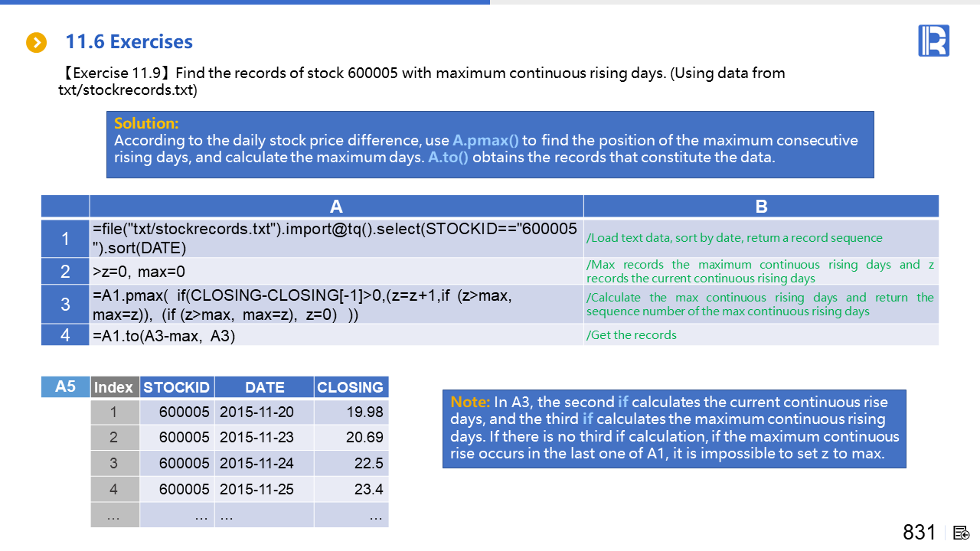980x551 pixels.
Task: Click the cell with =A1.to(A3-max, A3)
Action: pyautogui.click(x=336, y=335)
